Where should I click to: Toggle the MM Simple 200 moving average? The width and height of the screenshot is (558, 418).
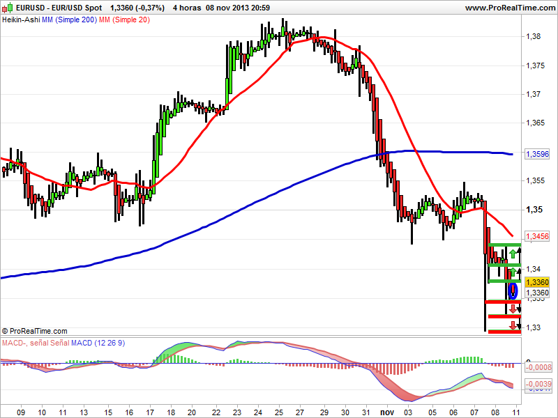pos(70,20)
